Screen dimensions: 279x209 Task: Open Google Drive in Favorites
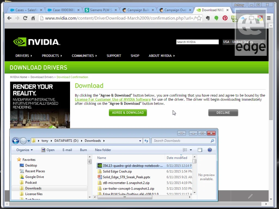tap(32, 177)
